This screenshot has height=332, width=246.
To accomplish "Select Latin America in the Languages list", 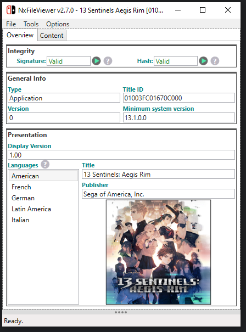I will (43, 209).
